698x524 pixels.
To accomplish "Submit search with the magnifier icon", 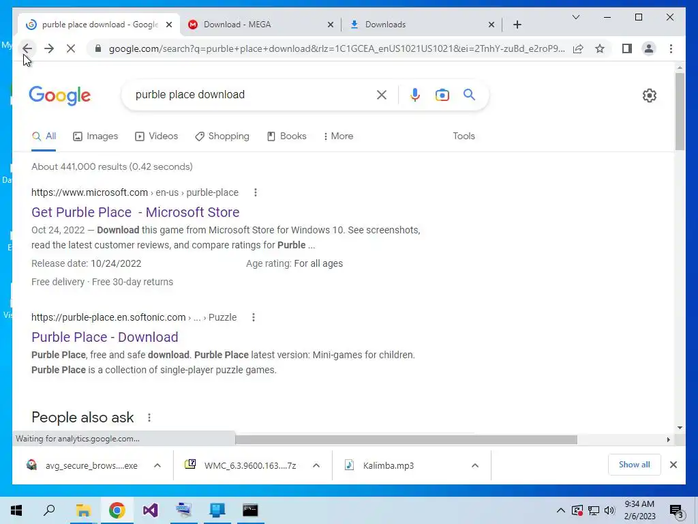I will (469, 94).
